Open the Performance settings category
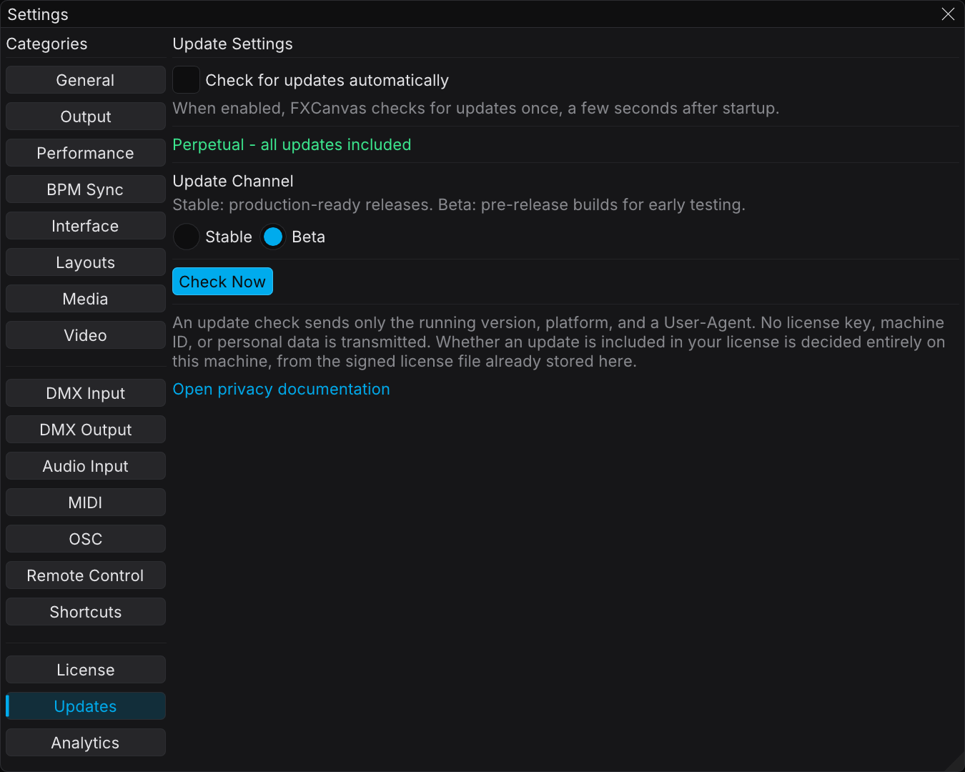The image size is (965, 772). tap(86, 153)
